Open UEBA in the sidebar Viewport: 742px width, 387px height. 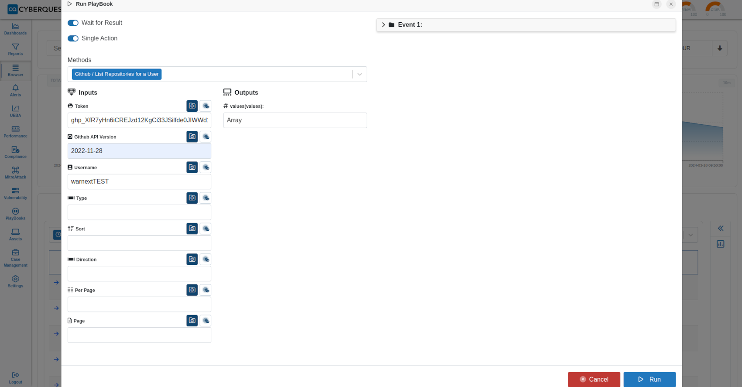[15, 111]
